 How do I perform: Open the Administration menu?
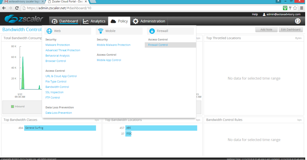[149, 21]
